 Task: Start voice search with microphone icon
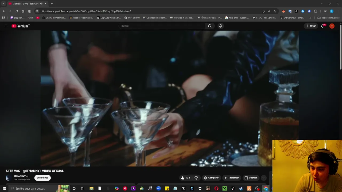(x=220, y=26)
